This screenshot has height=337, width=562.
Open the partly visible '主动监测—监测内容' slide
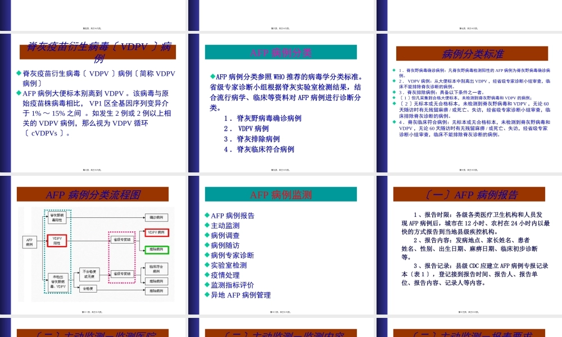tap(281, 327)
